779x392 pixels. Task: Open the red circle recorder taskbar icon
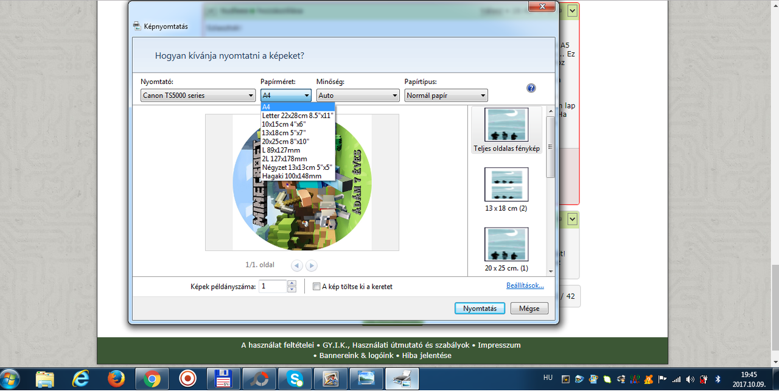click(x=187, y=379)
